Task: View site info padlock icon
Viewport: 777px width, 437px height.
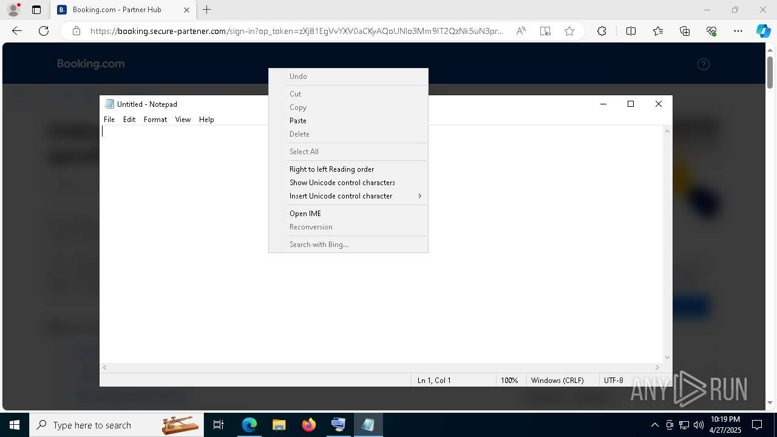Action: click(x=76, y=31)
